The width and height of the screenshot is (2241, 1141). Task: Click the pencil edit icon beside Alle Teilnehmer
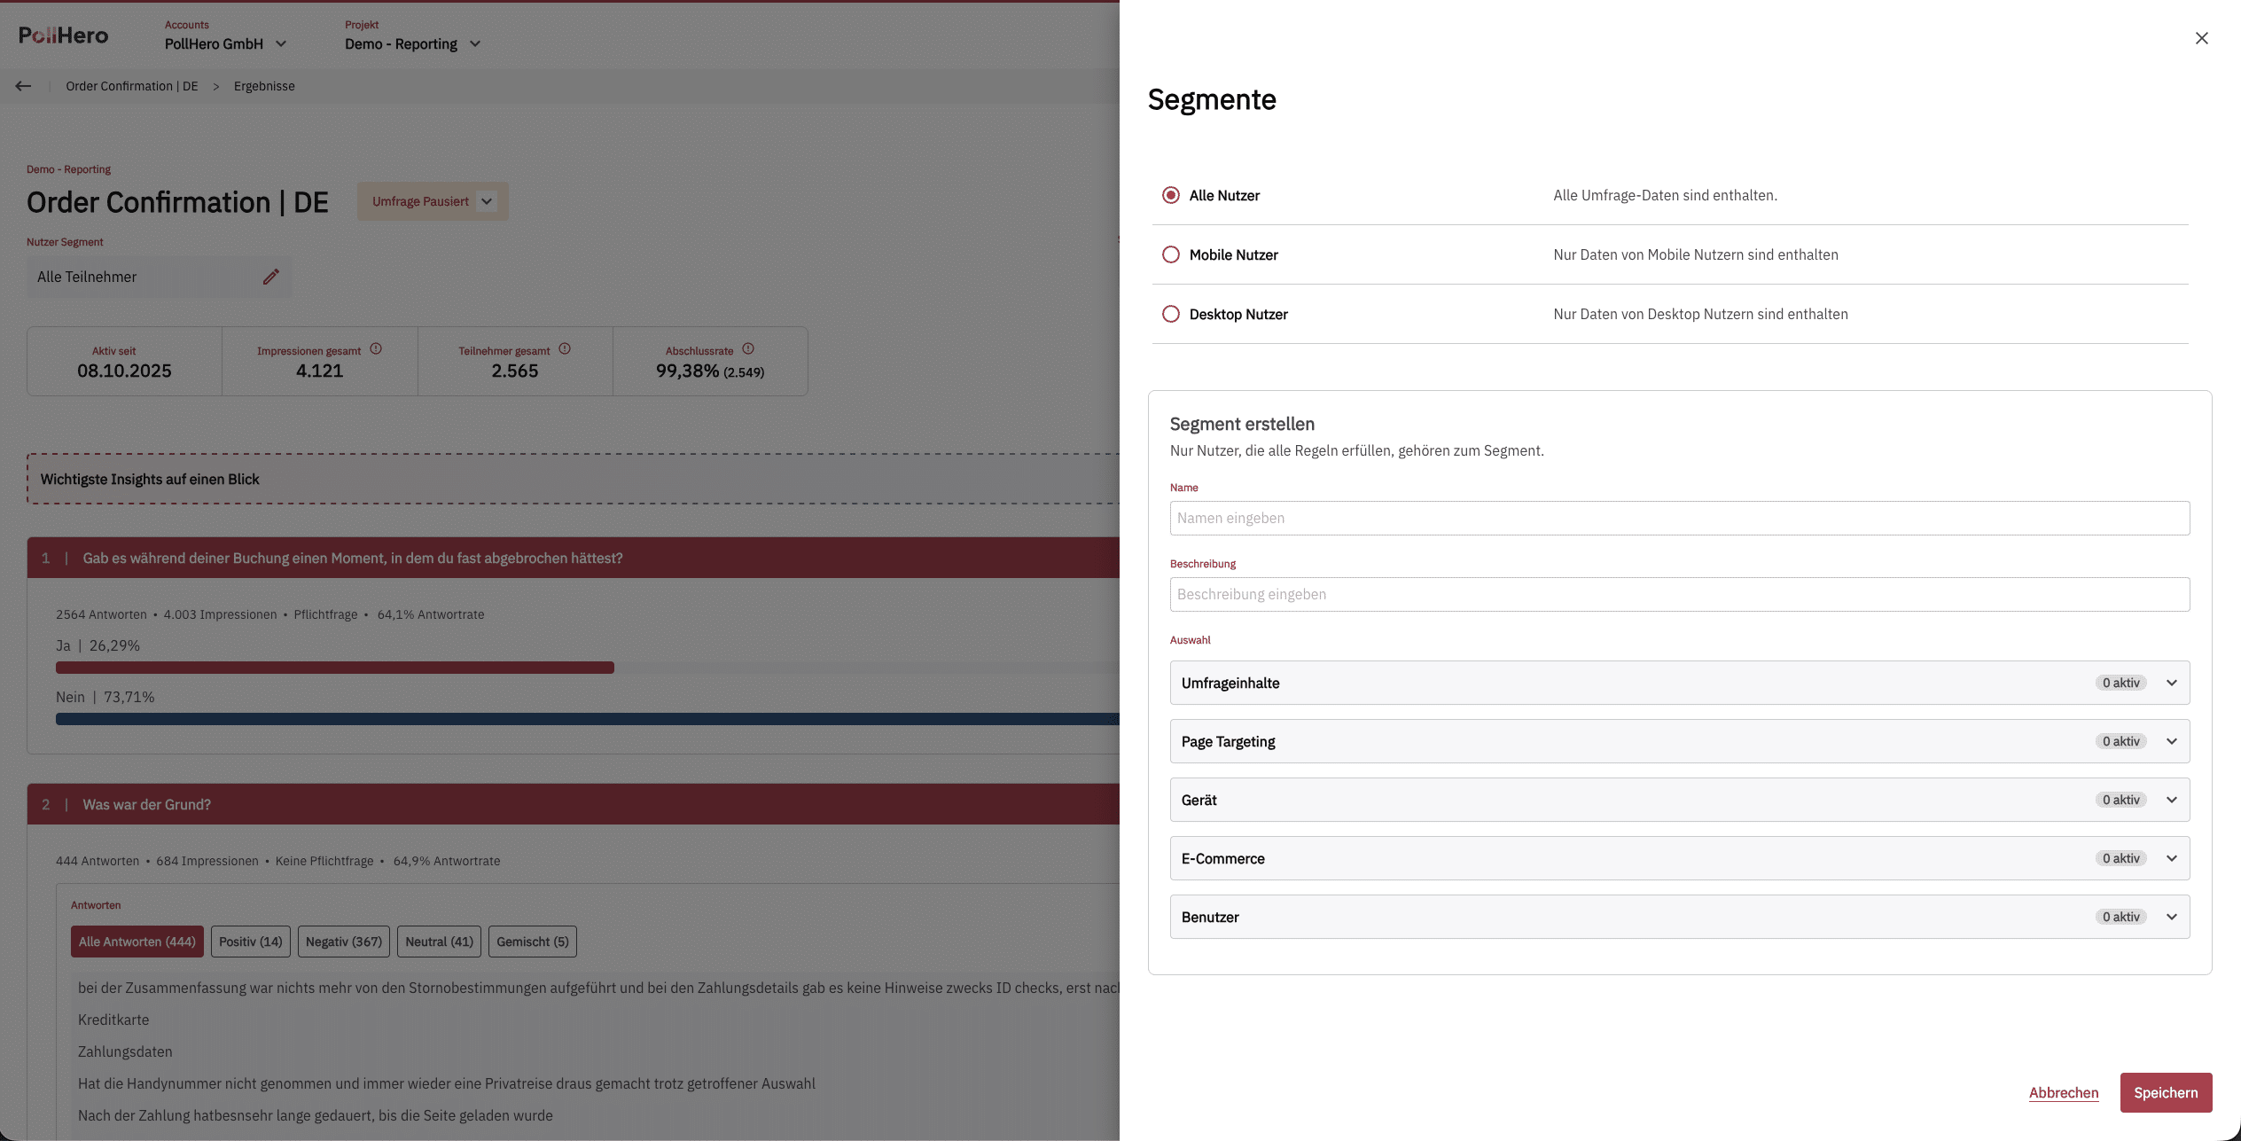(271, 277)
